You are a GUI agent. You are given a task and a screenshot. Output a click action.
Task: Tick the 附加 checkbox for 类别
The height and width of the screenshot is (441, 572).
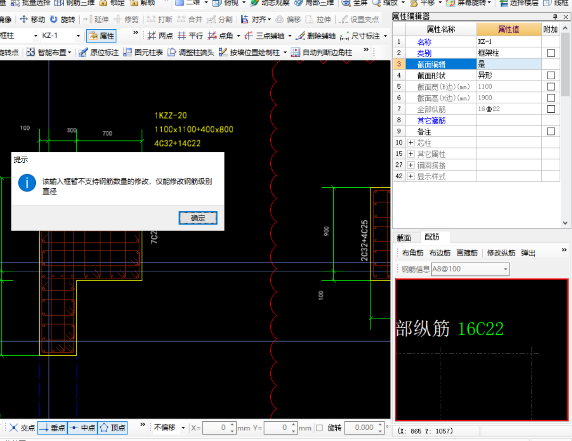point(551,53)
